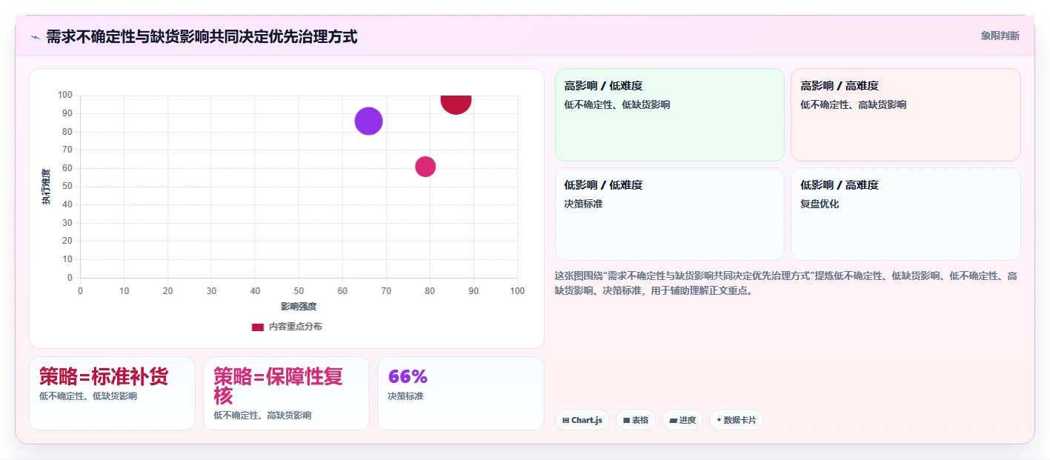1050x460 pixels.
Task: Toggle the 内容重点分布 legend swatch
Action: tap(258, 327)
